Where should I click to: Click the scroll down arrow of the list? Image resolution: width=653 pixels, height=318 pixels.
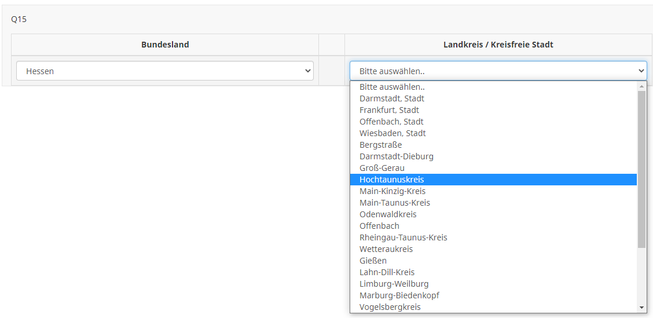click(x=641, y=308)
